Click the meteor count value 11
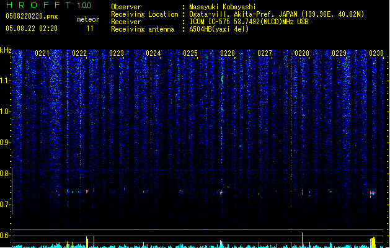 pos(90,29)
